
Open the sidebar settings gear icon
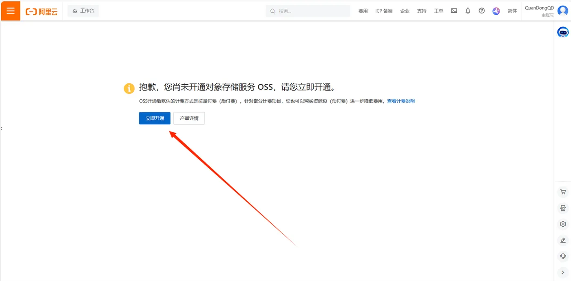(x=563, y=224)
